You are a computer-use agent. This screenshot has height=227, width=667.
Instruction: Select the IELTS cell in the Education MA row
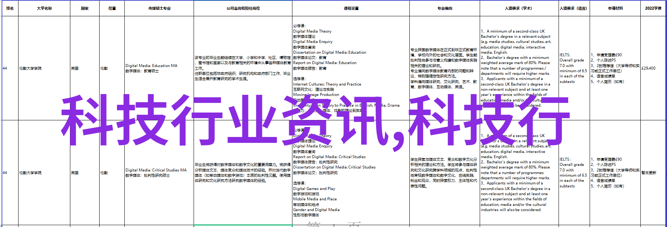(x=574, y=68)
